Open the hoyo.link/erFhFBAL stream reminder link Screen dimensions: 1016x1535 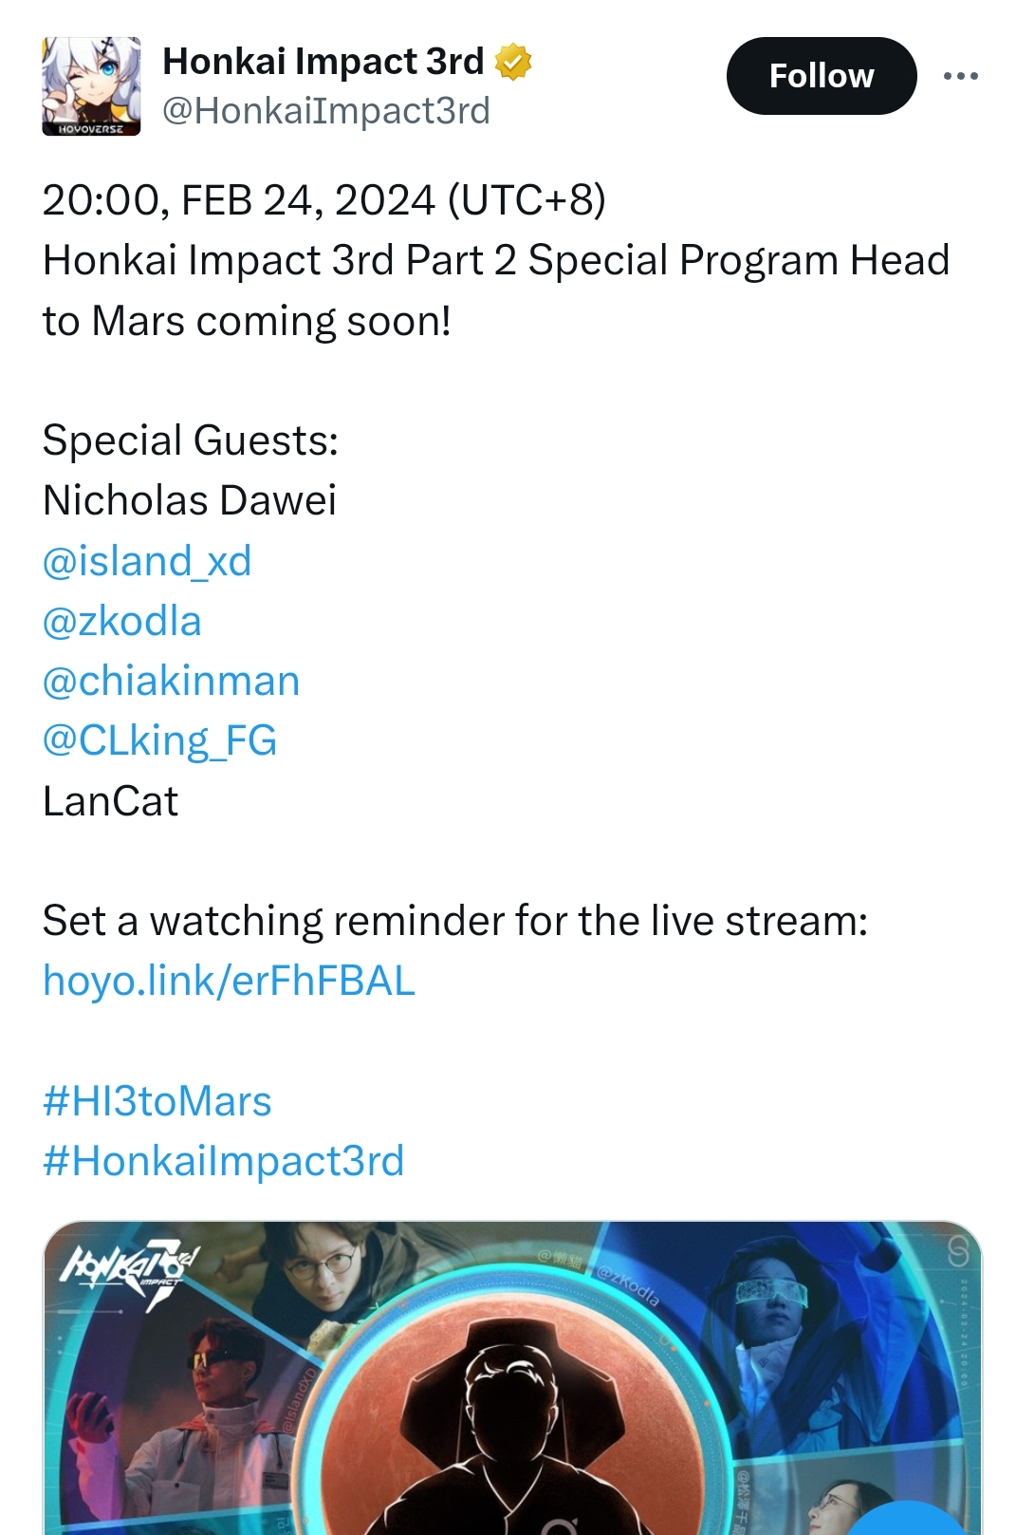pos(230,981)
